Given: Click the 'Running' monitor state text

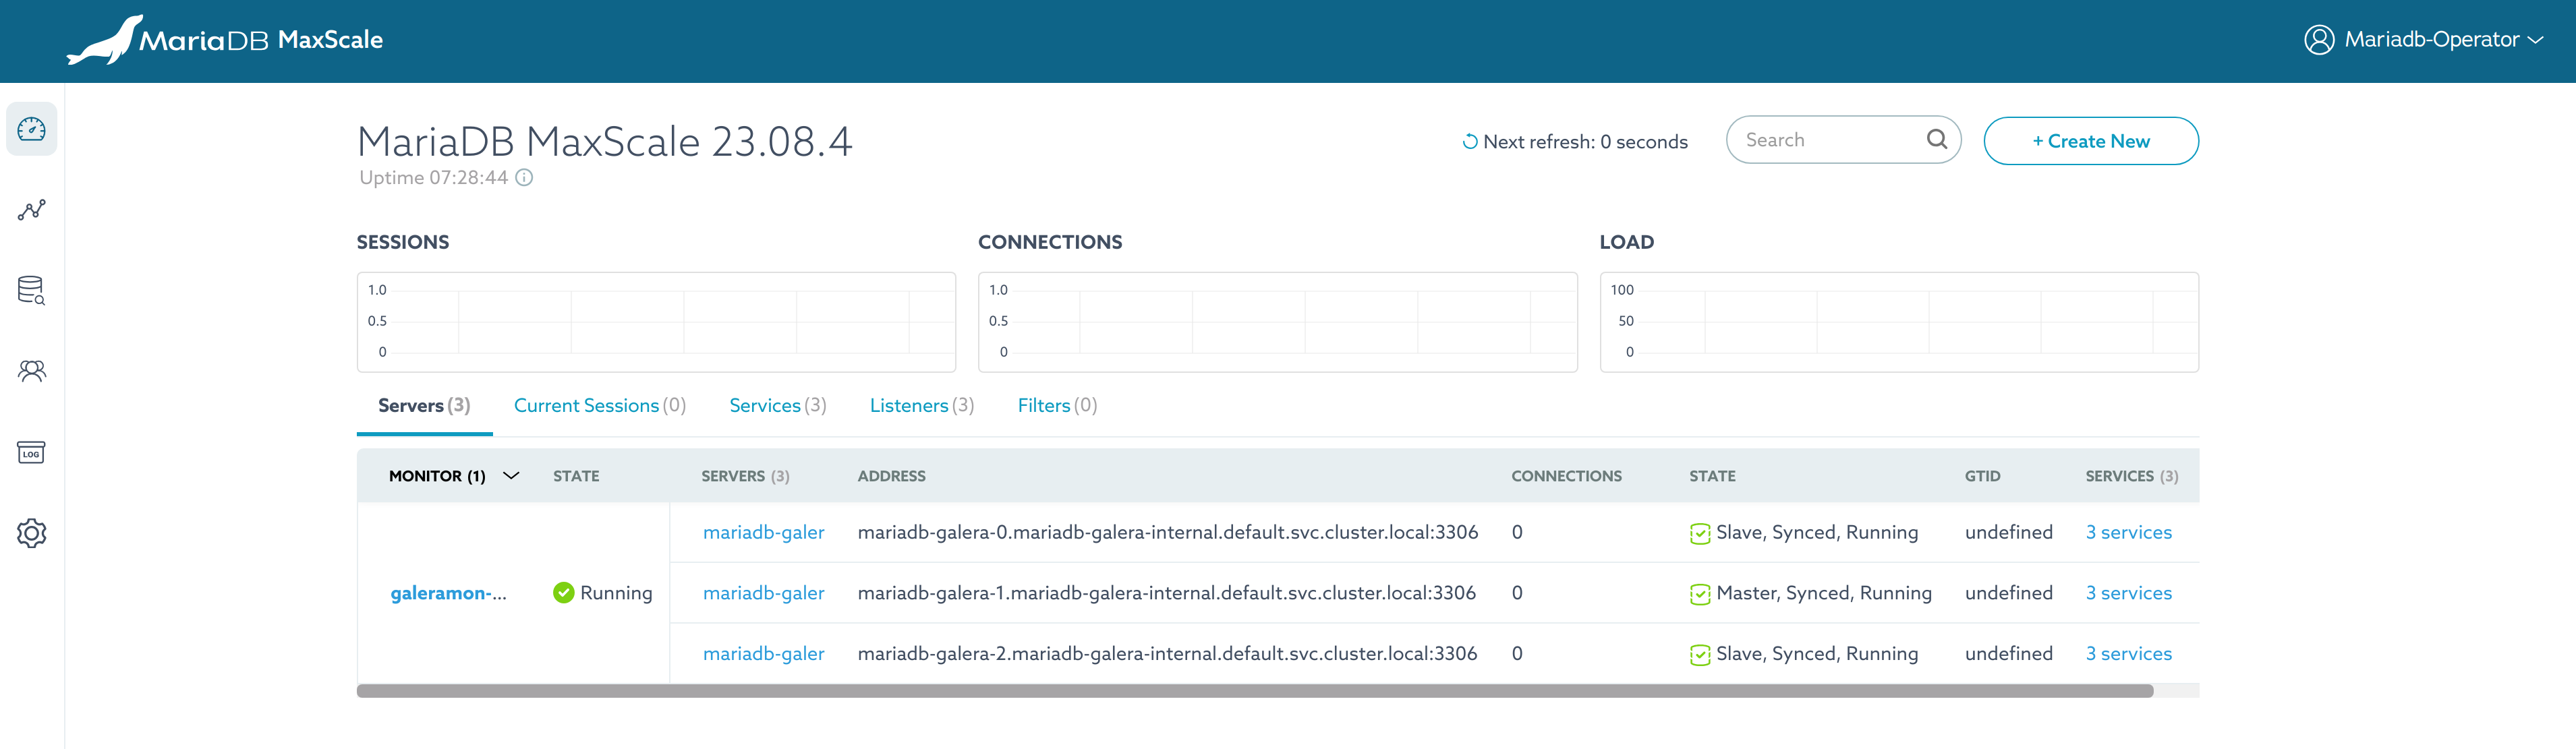Looking at the screenshot, I should (616, 593).
